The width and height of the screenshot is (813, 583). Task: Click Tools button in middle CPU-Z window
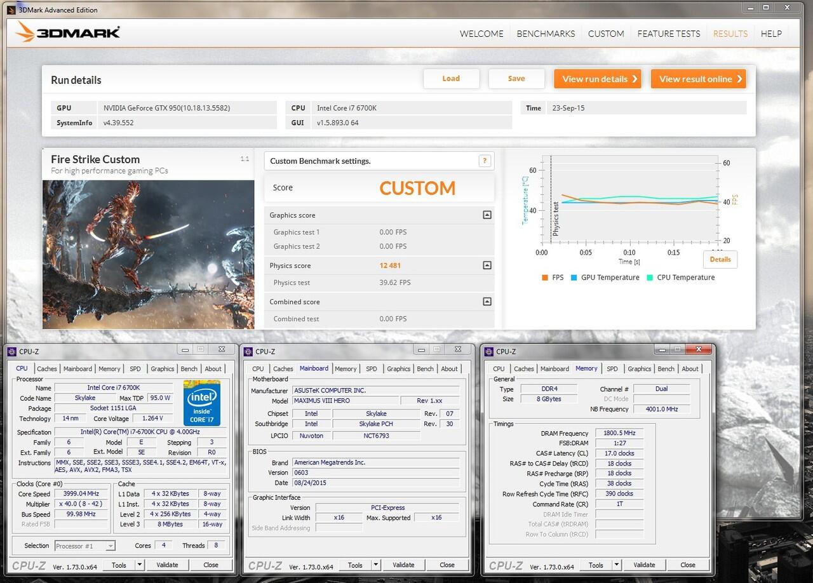click(x=355, y=565)
